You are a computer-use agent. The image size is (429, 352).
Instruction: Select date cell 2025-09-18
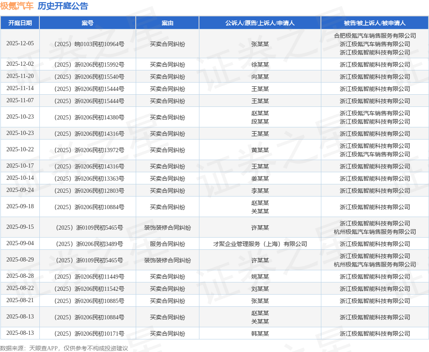[20, 207]
